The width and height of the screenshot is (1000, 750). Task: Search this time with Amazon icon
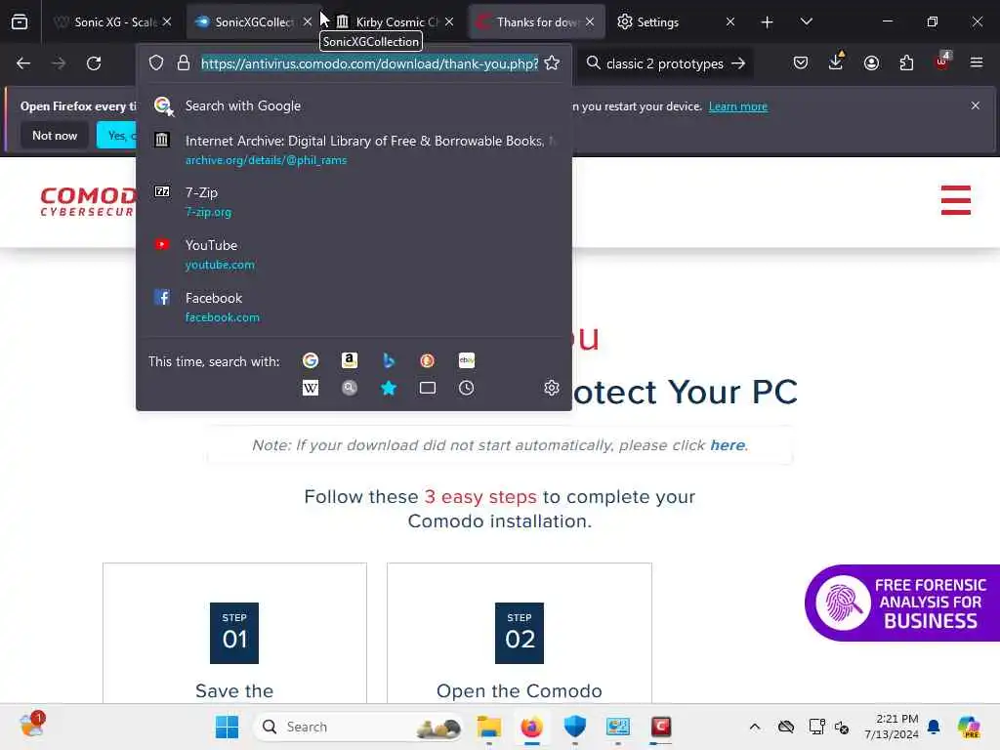click(350, 361)
